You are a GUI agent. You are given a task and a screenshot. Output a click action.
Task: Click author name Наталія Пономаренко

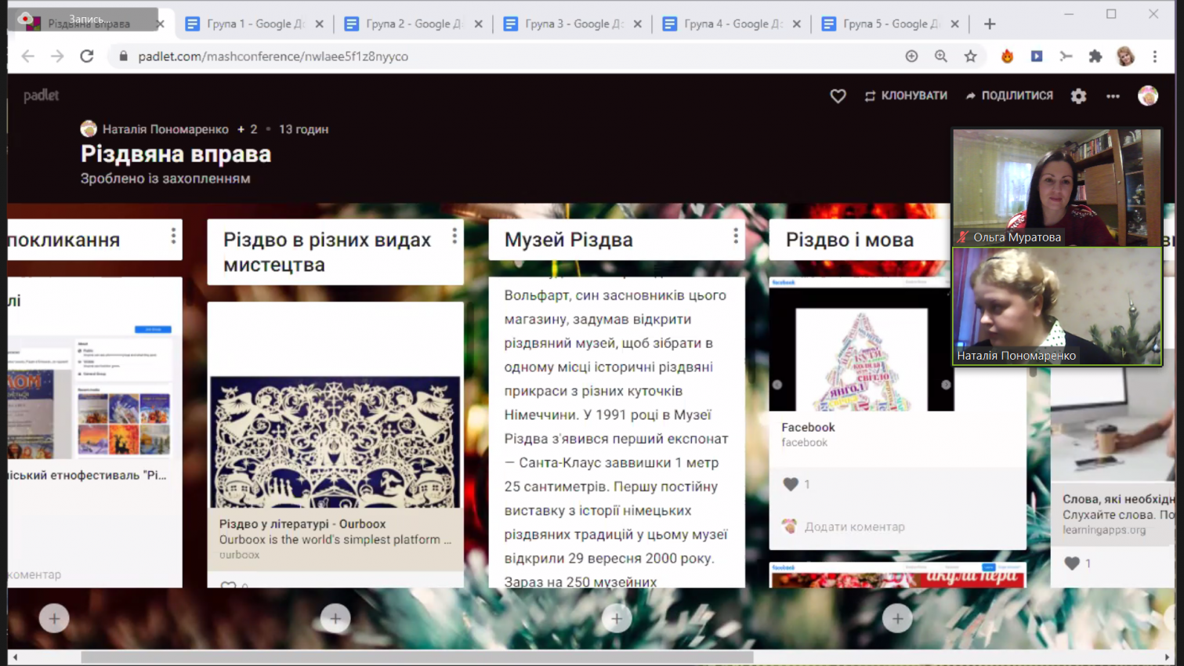click(165, 129)
